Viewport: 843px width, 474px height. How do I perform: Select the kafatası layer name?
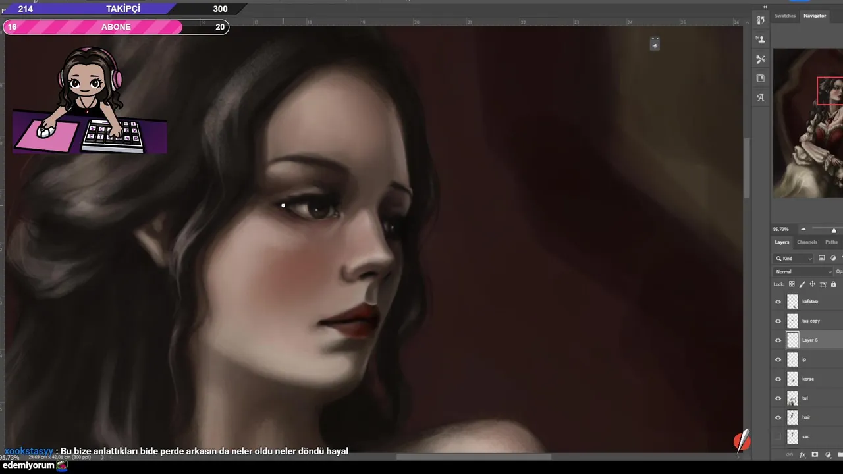click(810, 302)
